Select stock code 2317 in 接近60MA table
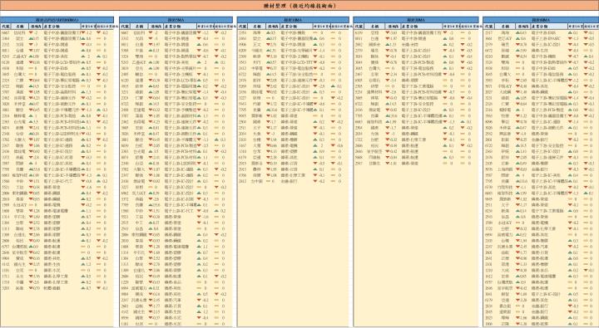 488,33
